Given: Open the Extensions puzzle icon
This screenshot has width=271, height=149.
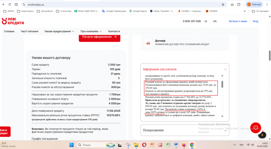Looking at the screenshot, I should point(239,5).
